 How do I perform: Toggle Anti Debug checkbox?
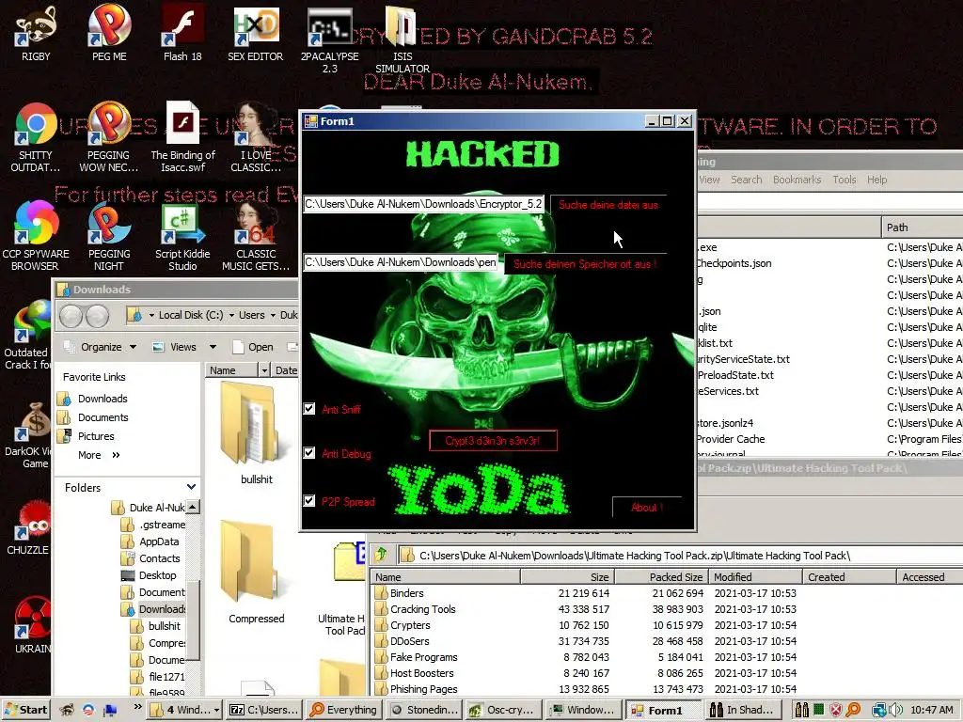tap(308, 453)
